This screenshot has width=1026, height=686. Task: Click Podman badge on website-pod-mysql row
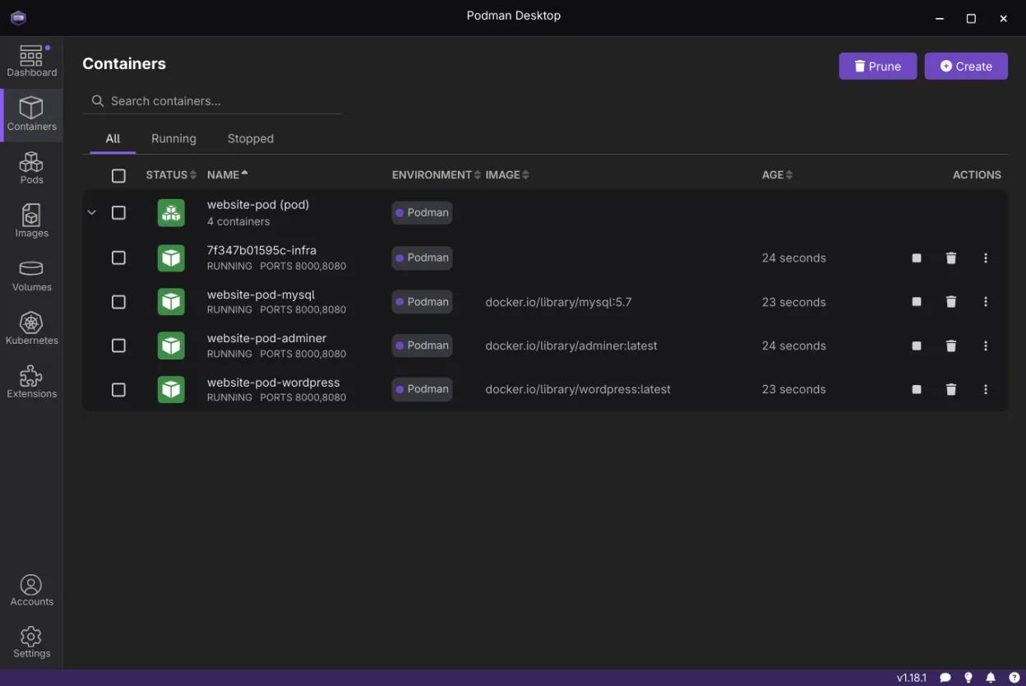coord(422,302)
